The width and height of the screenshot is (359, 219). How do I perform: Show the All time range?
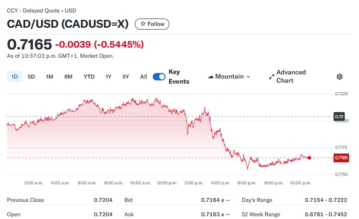(x=144, y=77)
